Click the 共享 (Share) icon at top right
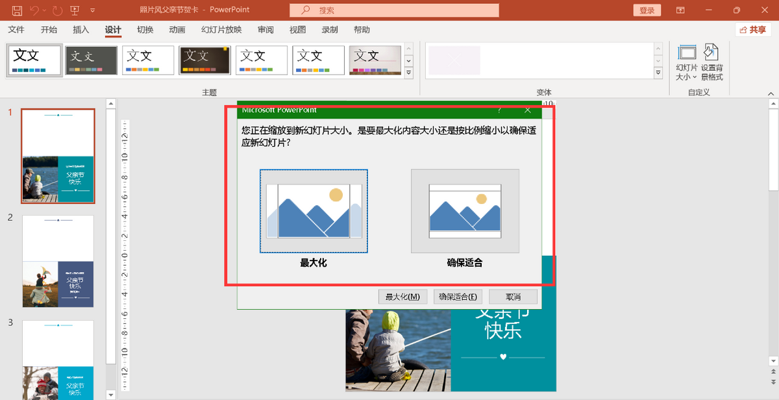Viewport: 779px width, 400px height. click(752, 29)
